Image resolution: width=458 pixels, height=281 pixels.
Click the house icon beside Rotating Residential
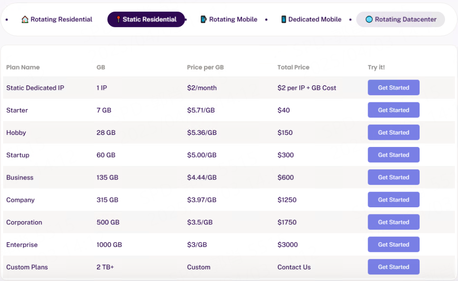click(25, 20)
